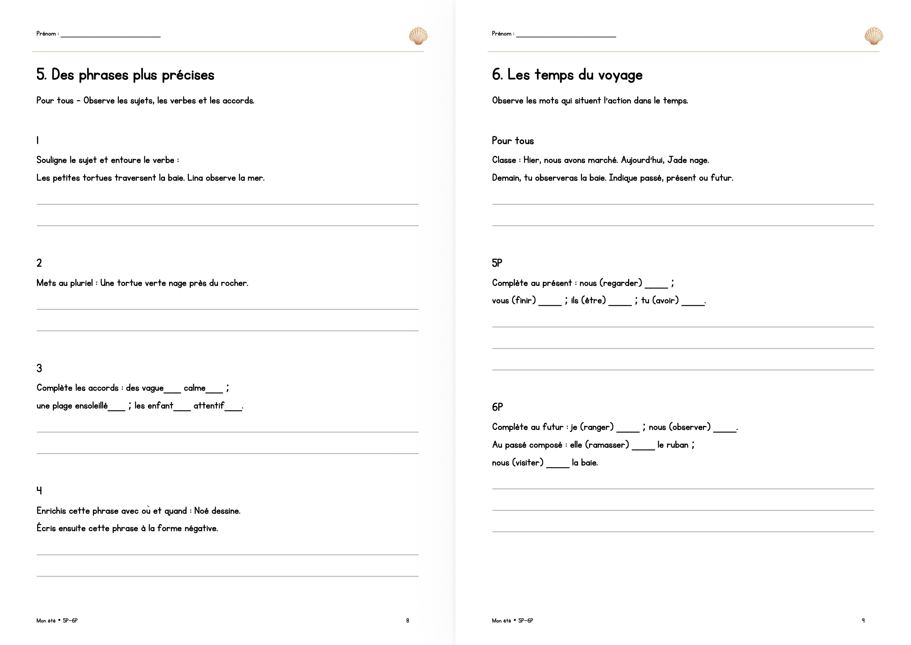Click "Souligne le sujet et entoure le verbe :"

108,160
